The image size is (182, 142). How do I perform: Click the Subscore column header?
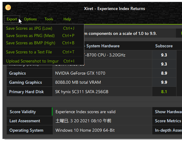point(164,46)
